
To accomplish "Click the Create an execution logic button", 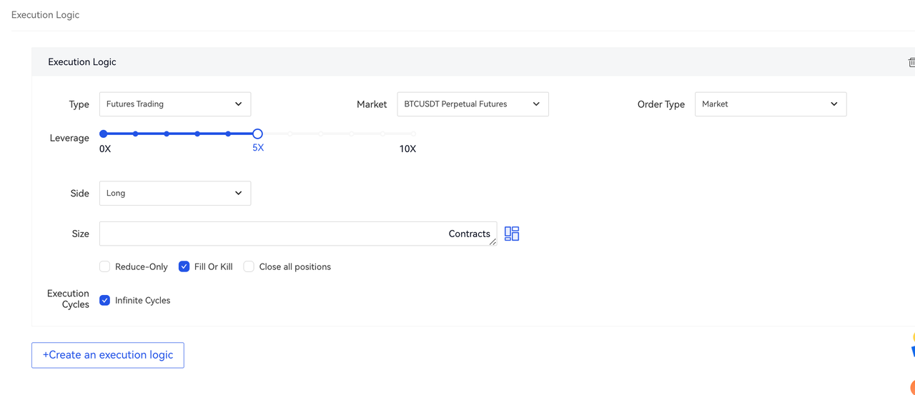I will (x=108, y=355).
